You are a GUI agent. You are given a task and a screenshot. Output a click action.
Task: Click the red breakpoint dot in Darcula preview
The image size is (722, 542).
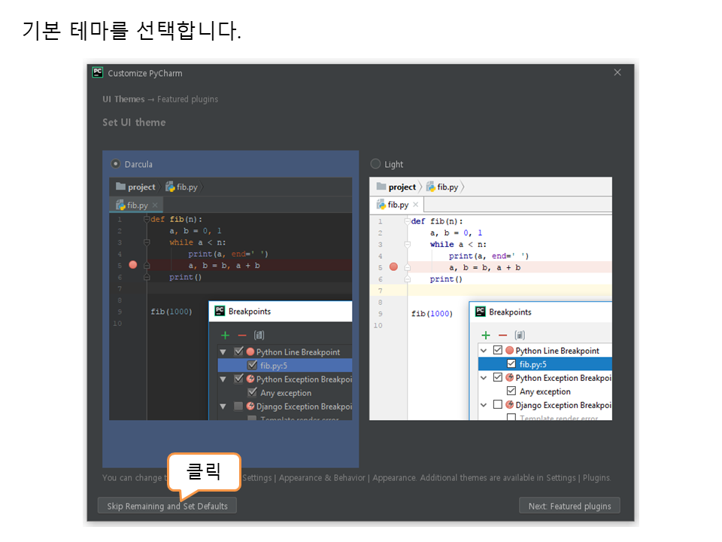pyautogui.click(x=133, y=265)
